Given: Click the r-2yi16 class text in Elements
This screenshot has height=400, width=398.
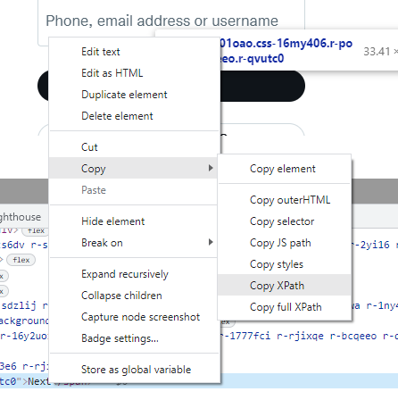Looking at the screenshot, I should pyautogui.click(x=370, y=245).
